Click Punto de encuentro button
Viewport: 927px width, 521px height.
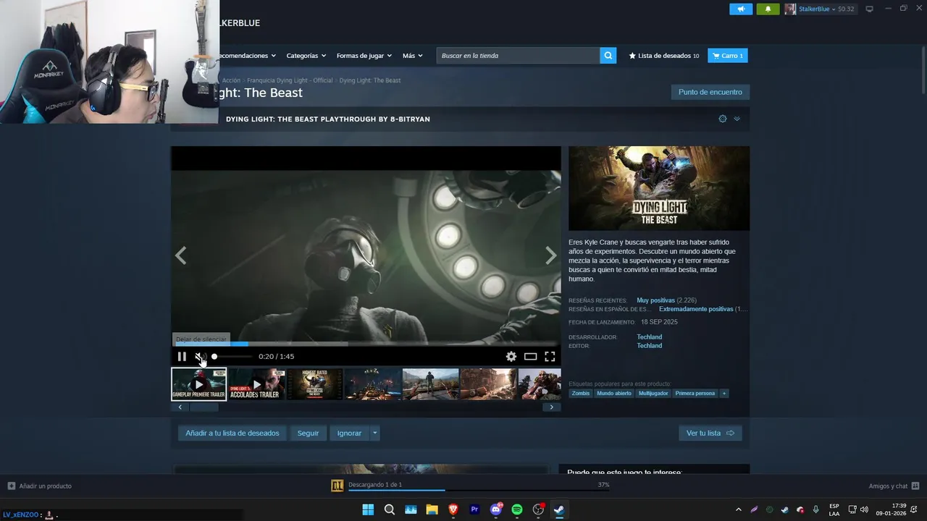click(x=710, y=92)
